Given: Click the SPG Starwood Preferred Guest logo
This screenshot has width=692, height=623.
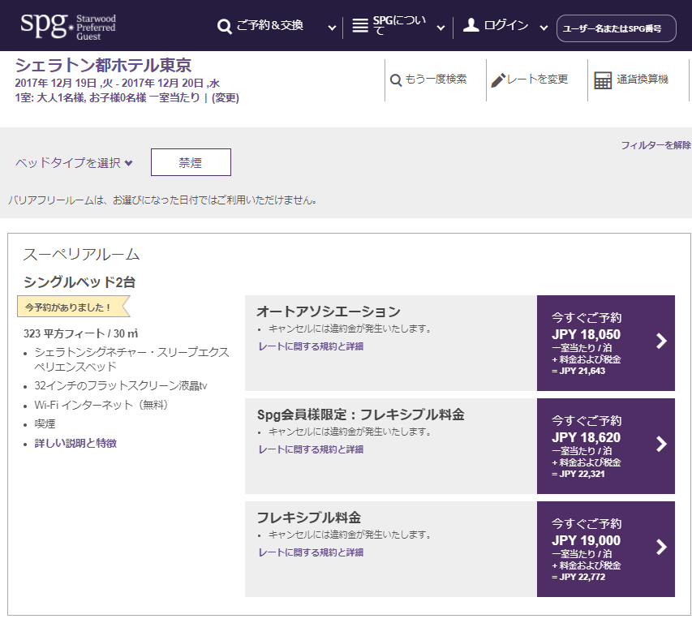Looking at the screenshot, I should 68,24.
